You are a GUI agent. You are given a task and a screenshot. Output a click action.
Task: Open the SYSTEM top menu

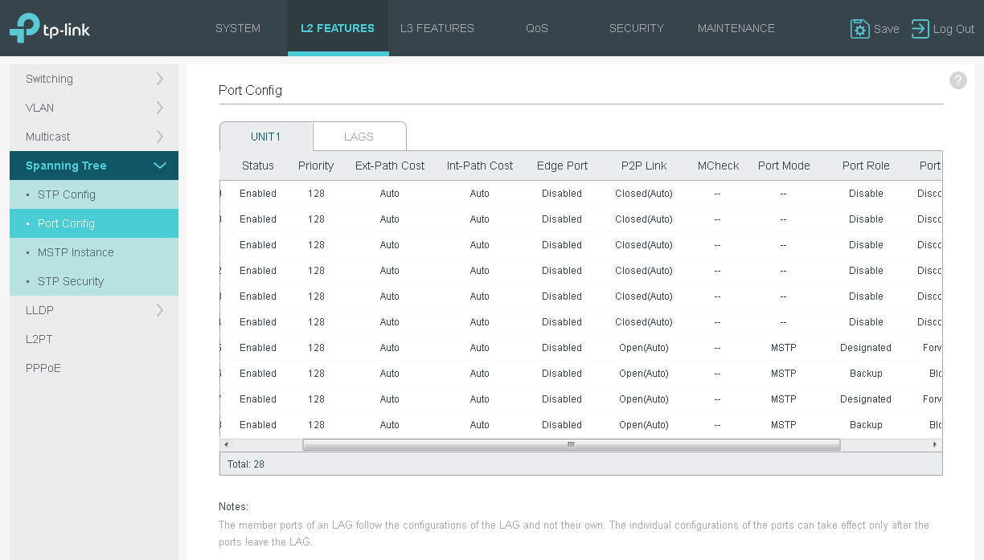pos(238,28)
